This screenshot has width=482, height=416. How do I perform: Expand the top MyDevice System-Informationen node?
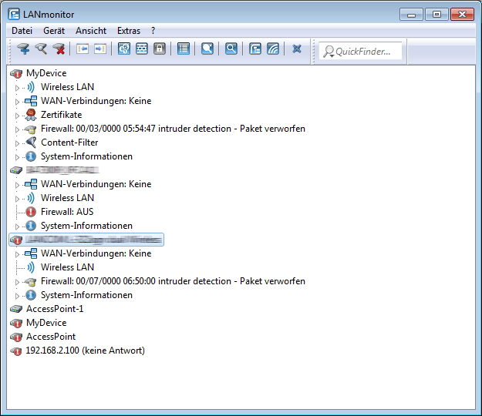[18, 156]
